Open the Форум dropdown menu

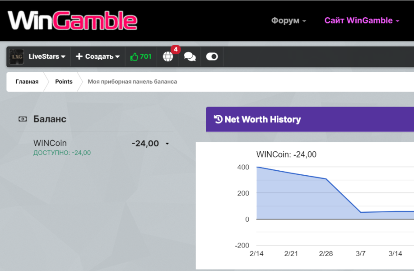click(288, 21)
